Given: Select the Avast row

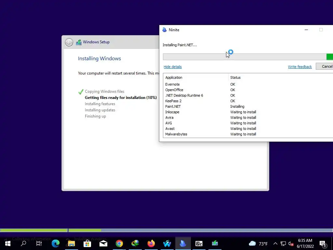Looking at the screenshot, I should [248, 129].
